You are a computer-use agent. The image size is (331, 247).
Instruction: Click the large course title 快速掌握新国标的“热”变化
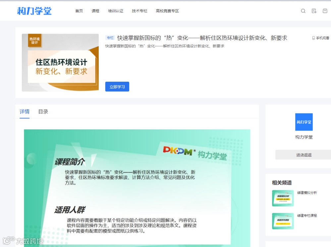202,38
